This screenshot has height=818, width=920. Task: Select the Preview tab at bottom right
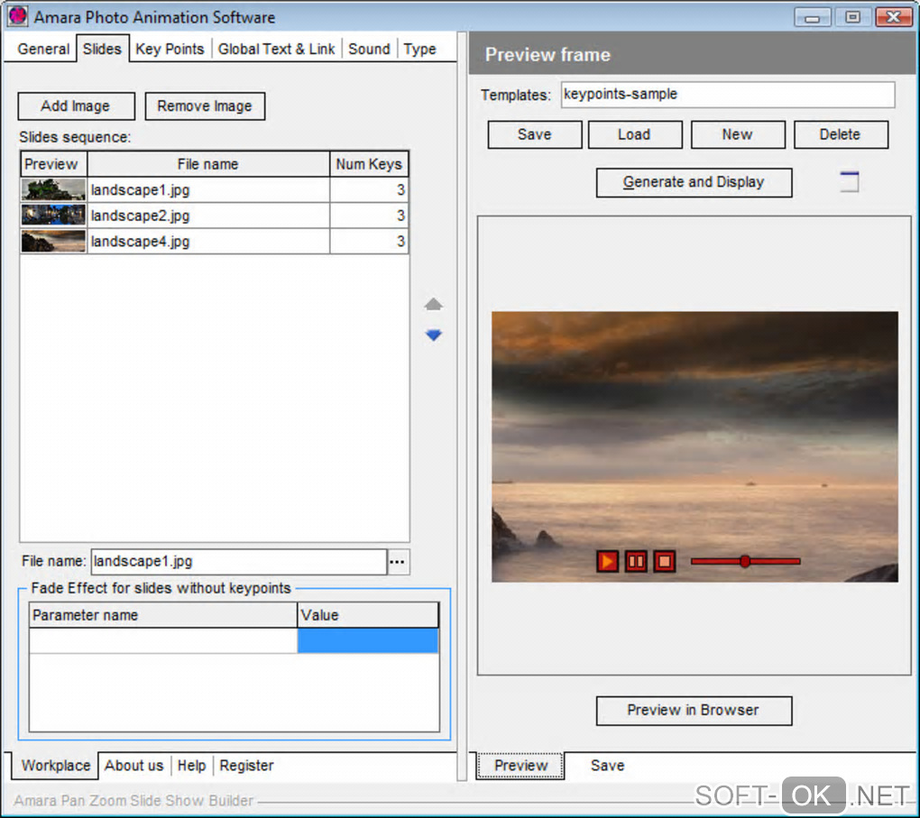tap(520, 765)
